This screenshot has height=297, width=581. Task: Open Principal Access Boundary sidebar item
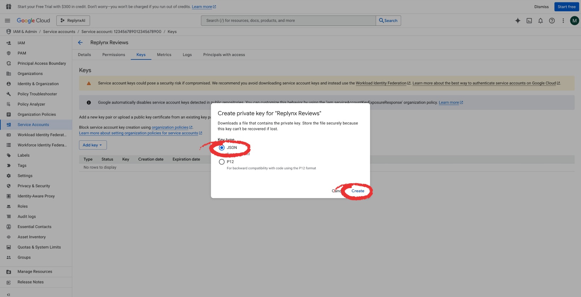coord(36,63)
